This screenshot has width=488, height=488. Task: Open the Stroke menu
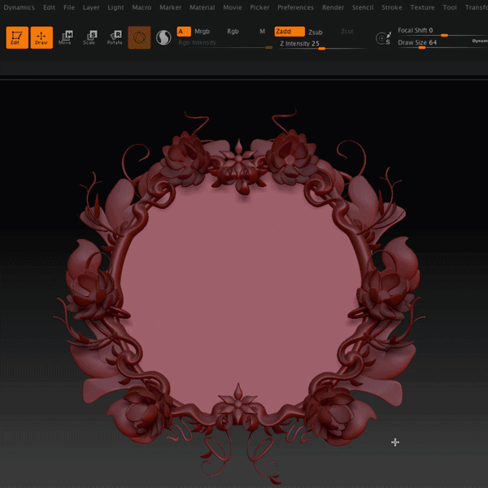(x=391, y=7)
